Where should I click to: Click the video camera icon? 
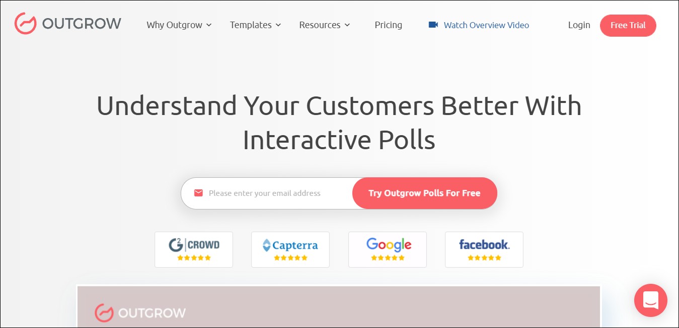(x=433, y=25)
